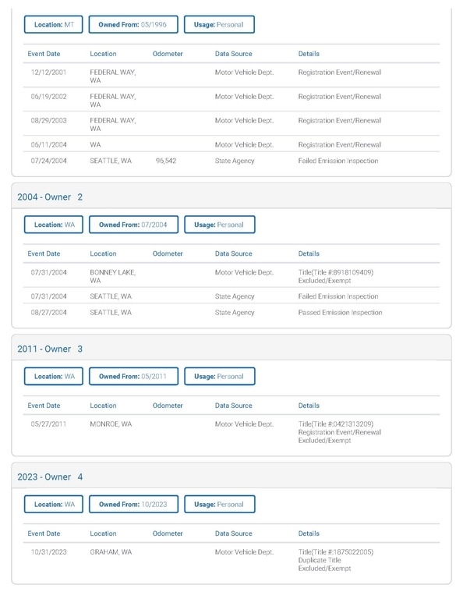The width and height of the screenshot is (463, 599).
Task: Select the 08/27/2004 Passed Emission Inspection row
Action: [x=231, y=313]
